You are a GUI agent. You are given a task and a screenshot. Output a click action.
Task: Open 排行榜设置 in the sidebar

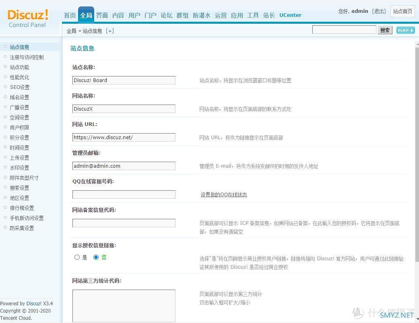point(22,208)
